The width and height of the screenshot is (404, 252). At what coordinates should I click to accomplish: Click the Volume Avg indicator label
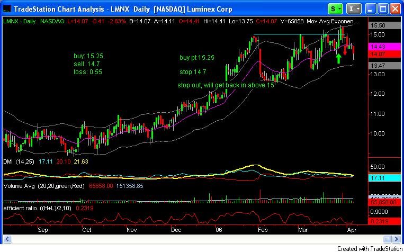coord(44,186)
